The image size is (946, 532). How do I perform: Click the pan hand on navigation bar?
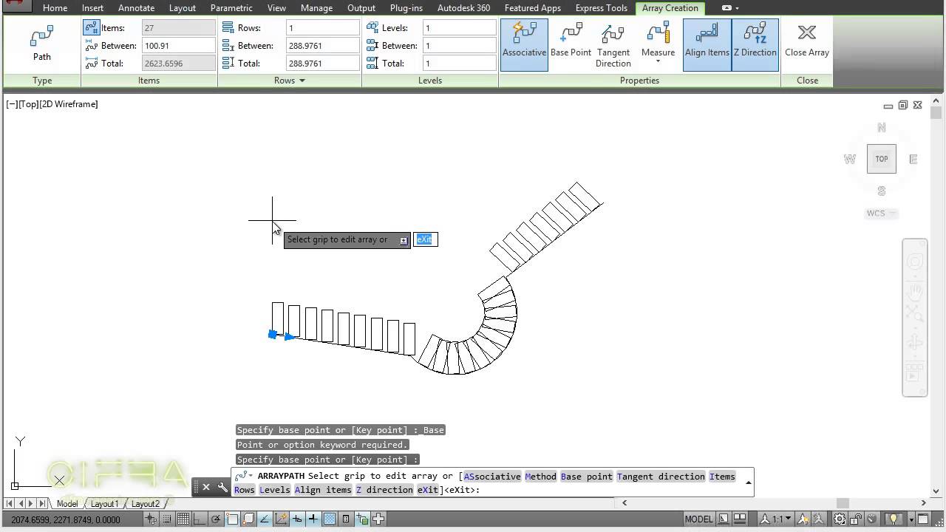tap(915, 291)
